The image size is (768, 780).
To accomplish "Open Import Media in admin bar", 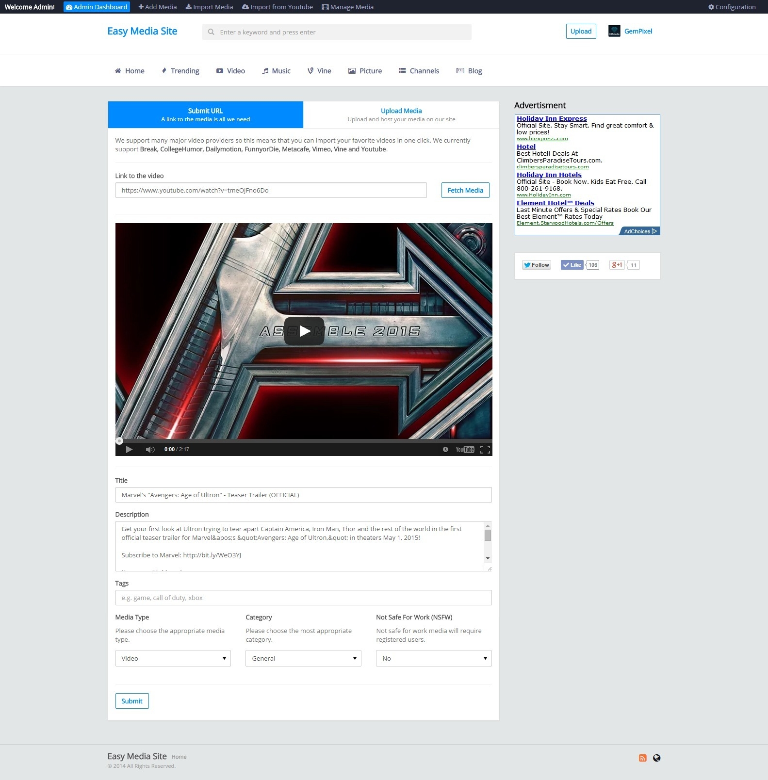I will coord(209,7).
